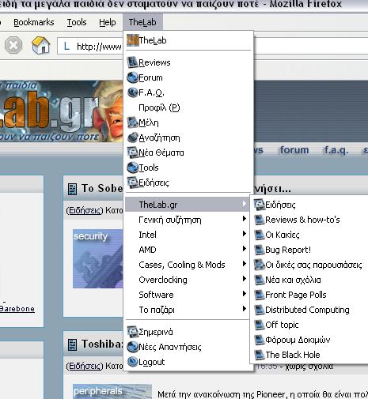
Task: Click the Distributed Computing submenu icon
Action: tap(260, 310)
